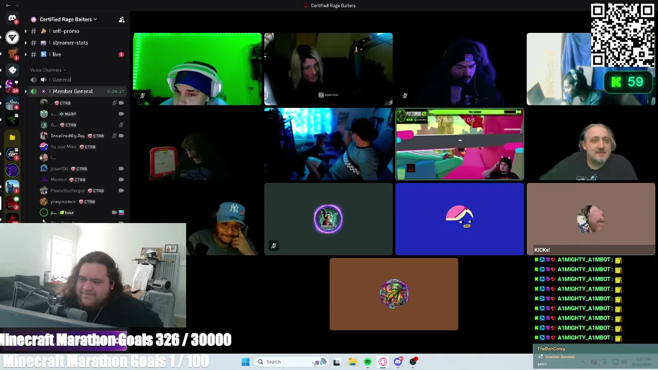Focus the brown tile with colorful zombie avatar
This screenshot has width=658, height=370.
coord(394,294)
